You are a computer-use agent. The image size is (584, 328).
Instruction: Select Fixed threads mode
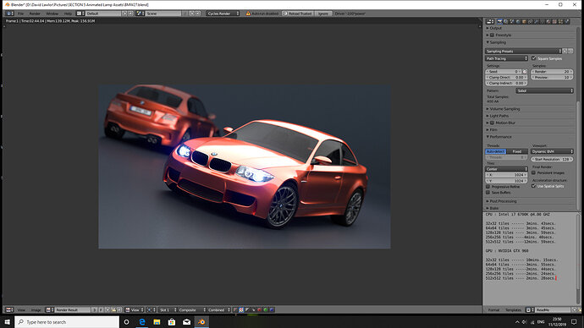[517, 151]
